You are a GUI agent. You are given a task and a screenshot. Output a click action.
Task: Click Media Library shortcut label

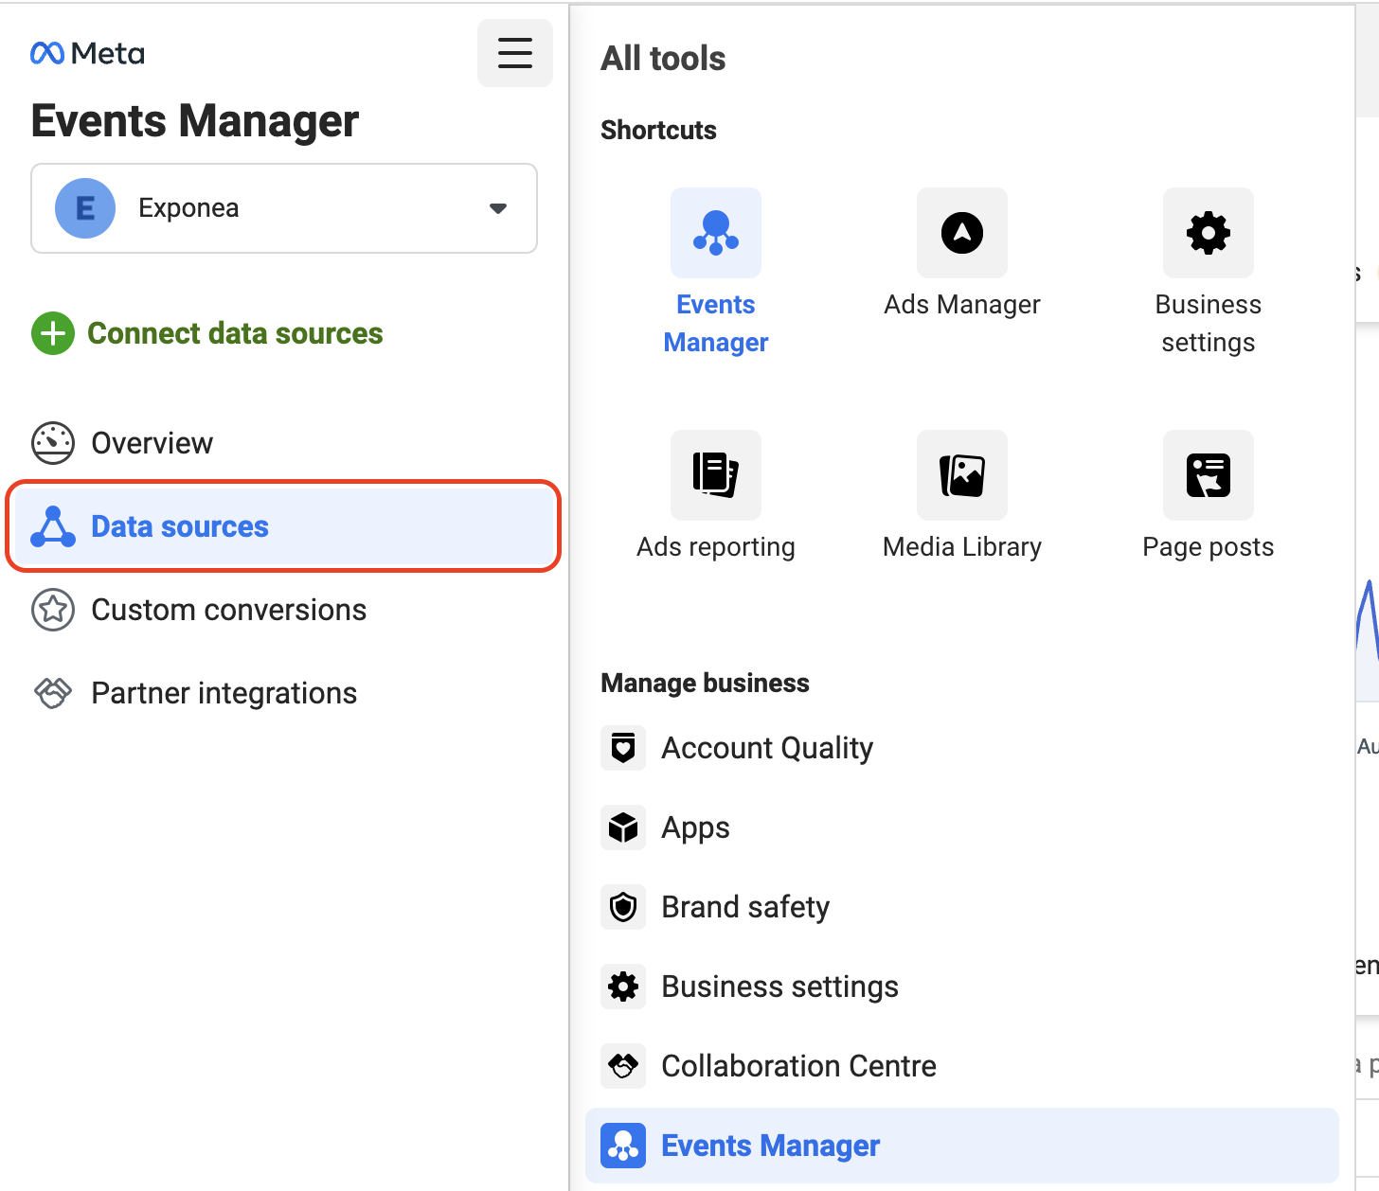pyautogui.click(x=962, y=547)
